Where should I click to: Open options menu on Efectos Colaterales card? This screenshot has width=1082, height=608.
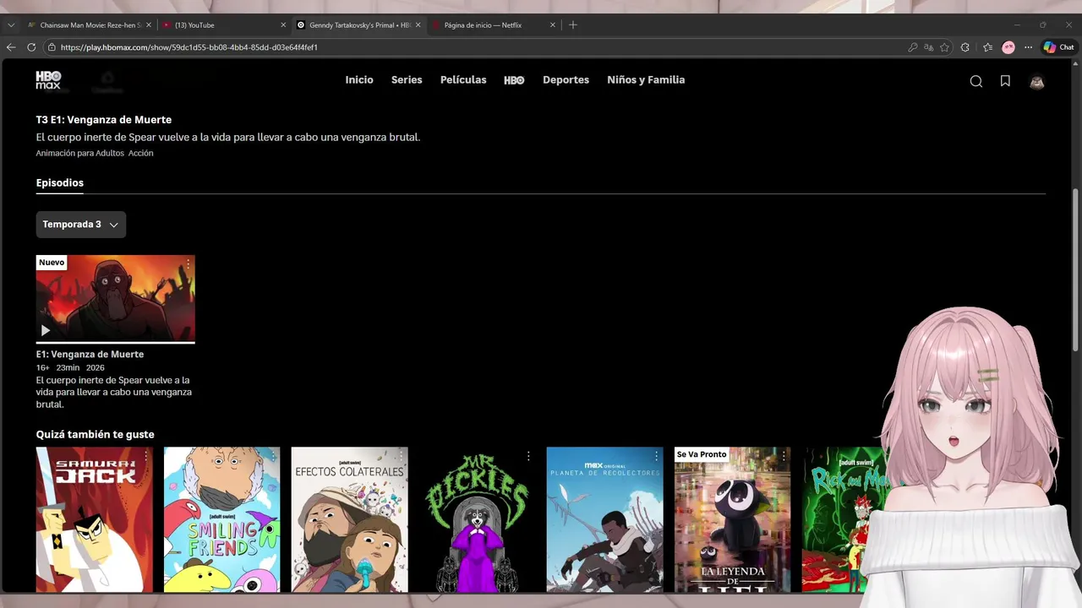coord(402,456)
